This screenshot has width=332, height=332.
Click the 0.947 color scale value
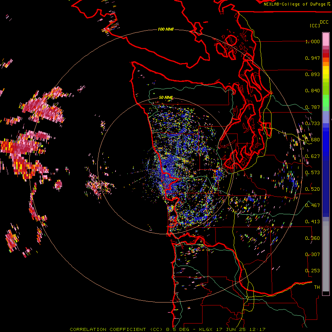pos(312,58)
